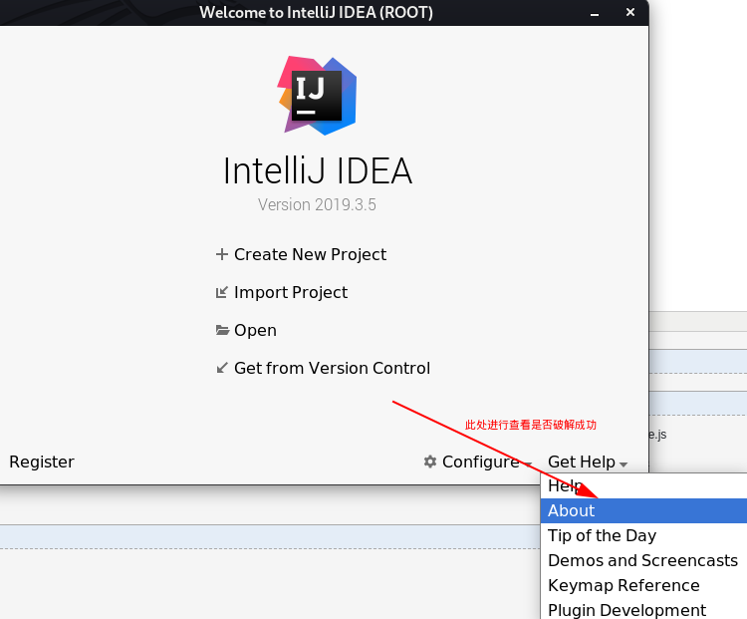
Task: Click the plus icon beside Create New Project
Action: point(221,254)
